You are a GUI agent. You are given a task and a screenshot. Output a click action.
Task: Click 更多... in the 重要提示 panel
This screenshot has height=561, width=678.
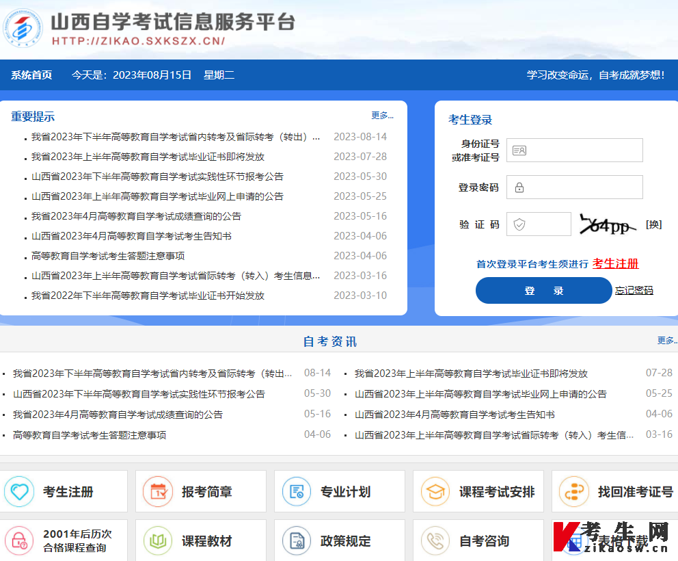click(382, 116)
